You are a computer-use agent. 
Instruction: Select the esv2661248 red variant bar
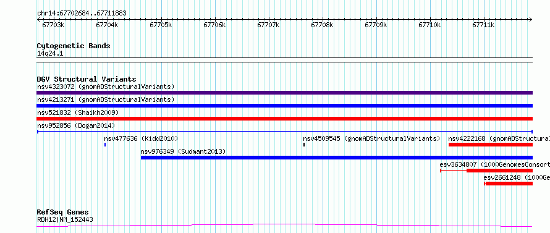click(x=508, y=184)
